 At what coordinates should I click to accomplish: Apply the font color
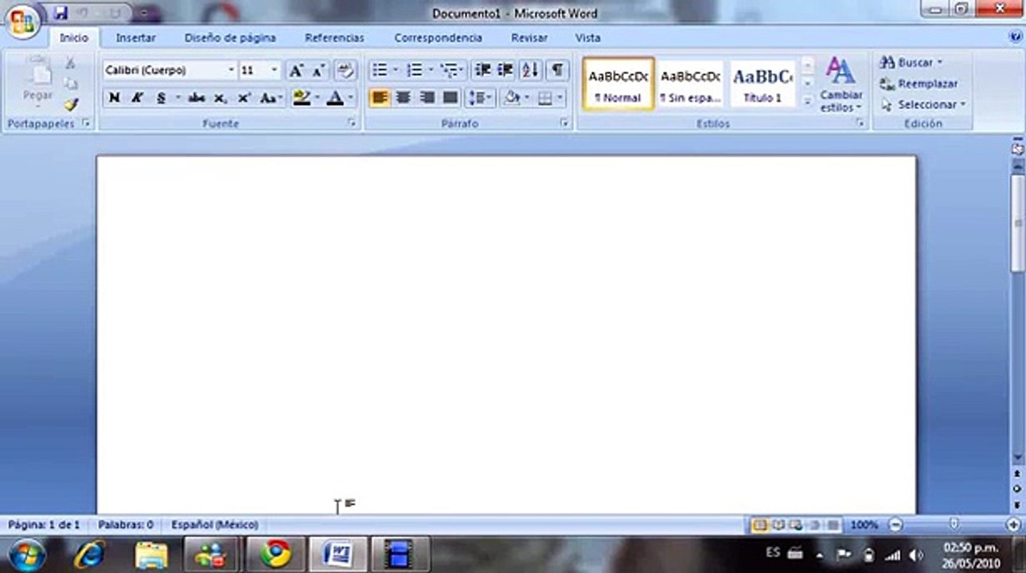[336, 98]
